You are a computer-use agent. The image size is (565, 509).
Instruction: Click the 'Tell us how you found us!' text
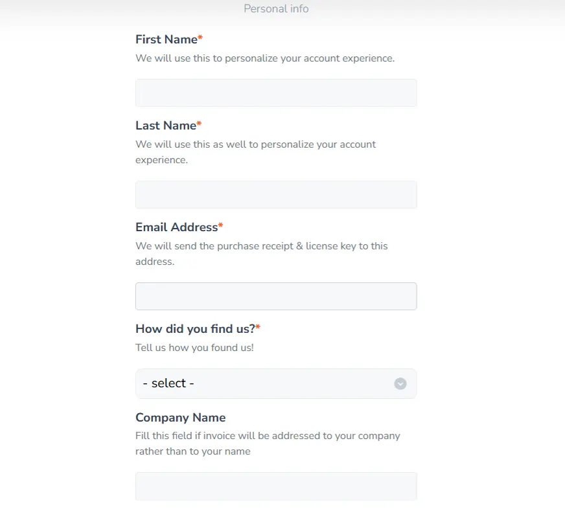(x=194, y=347)
